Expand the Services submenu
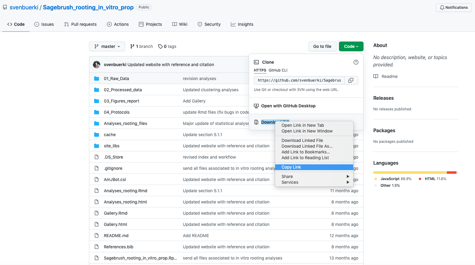 pos(314,182)
